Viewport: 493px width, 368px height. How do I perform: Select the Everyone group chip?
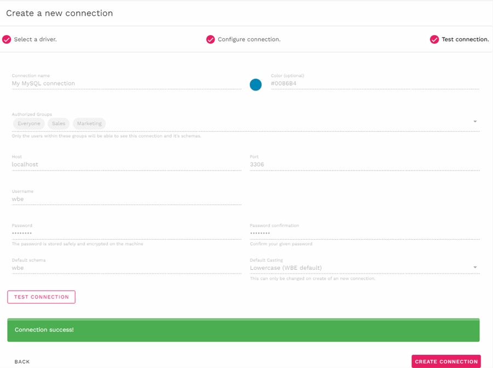click(x=29, y=123)
